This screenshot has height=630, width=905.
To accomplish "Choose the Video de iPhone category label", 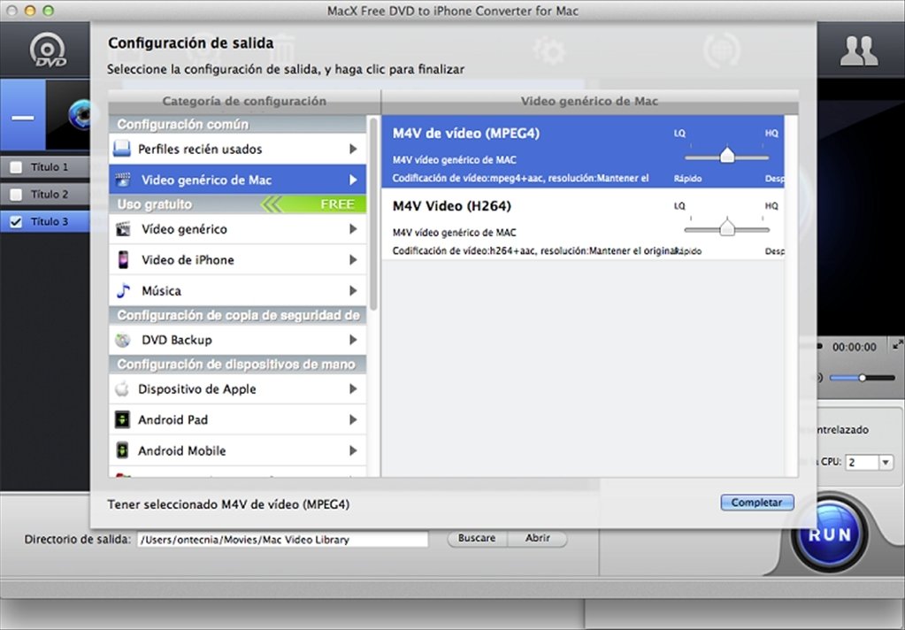I will (x=188, y=260).
